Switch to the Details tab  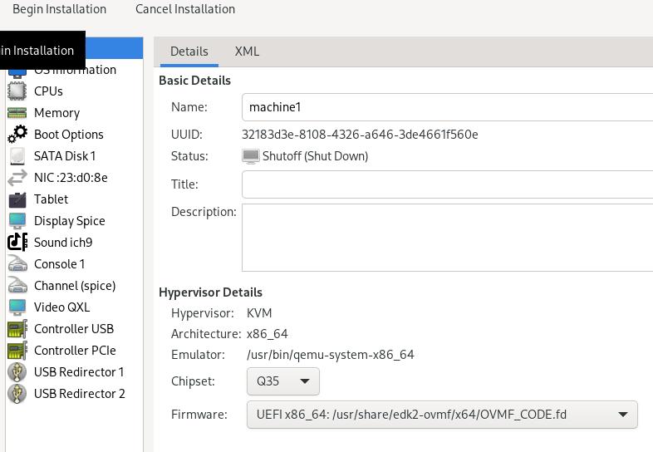tap(189, 52)
